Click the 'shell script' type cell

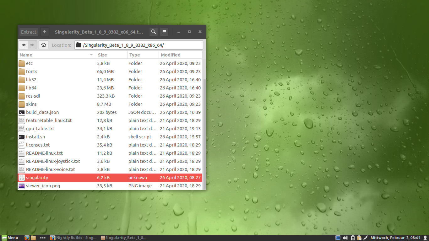(x=140, y=137)
